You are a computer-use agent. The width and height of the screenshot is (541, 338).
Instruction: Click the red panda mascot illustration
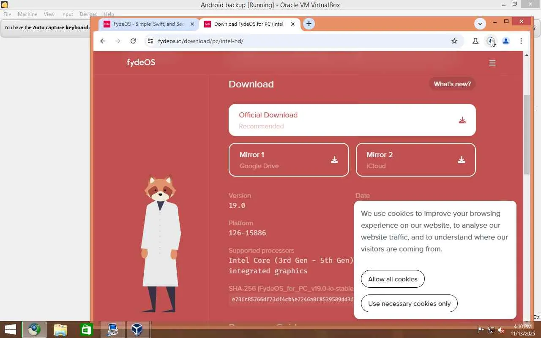click(x=161, y=243)
